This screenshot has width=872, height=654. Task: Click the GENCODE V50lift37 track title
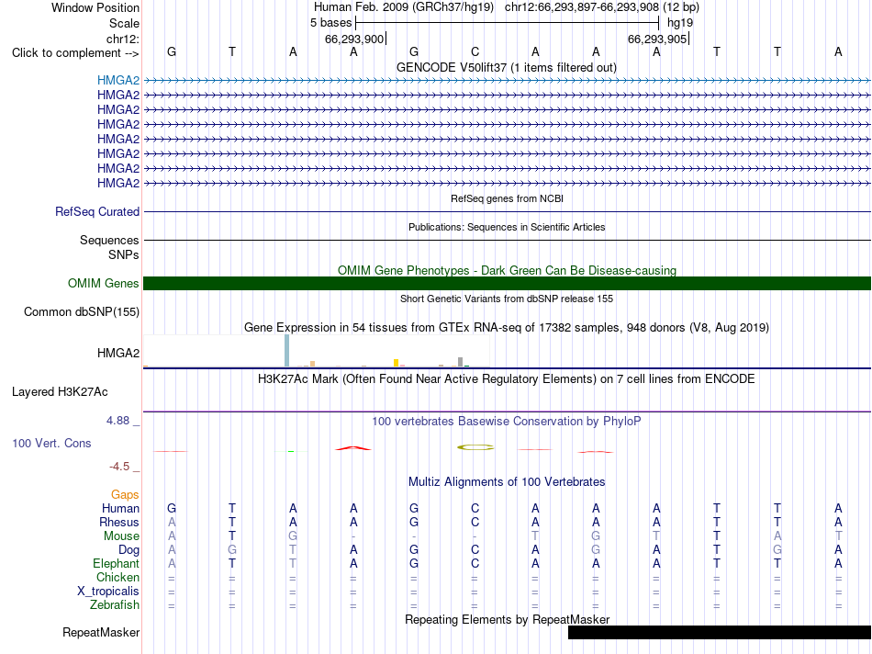507,67
